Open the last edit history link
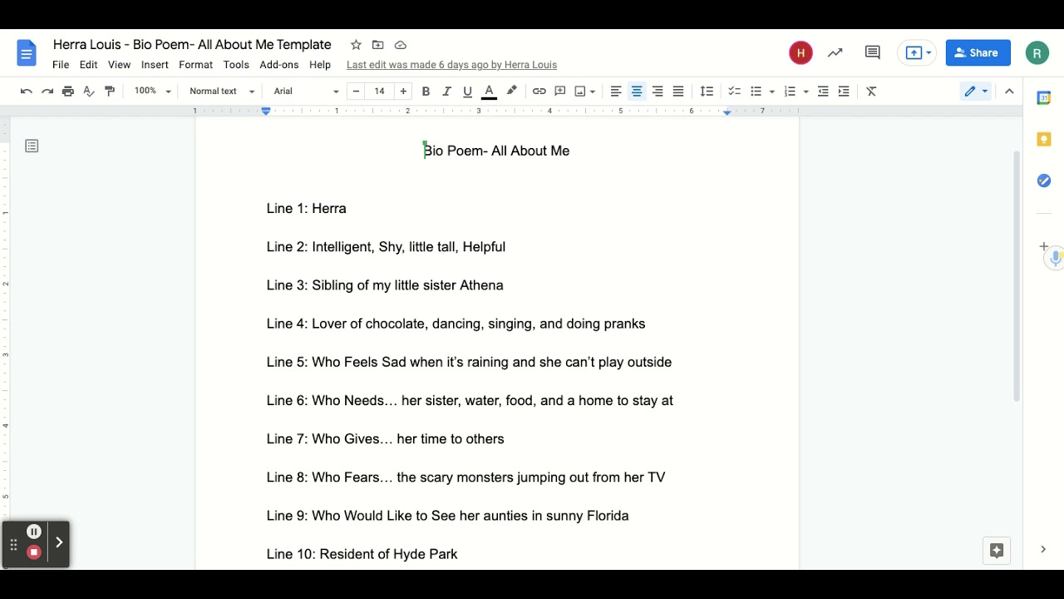The image size is (1064, 599). pyautogui.click(x=451, y=65)
